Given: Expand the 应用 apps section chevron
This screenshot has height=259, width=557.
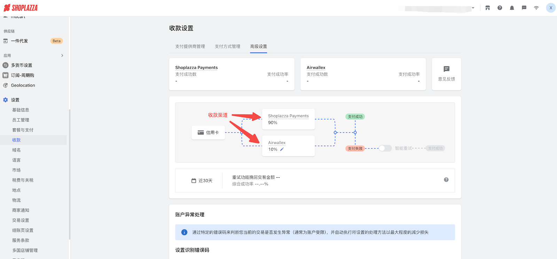Looking at the screenshot, I should tap(62, 56).
